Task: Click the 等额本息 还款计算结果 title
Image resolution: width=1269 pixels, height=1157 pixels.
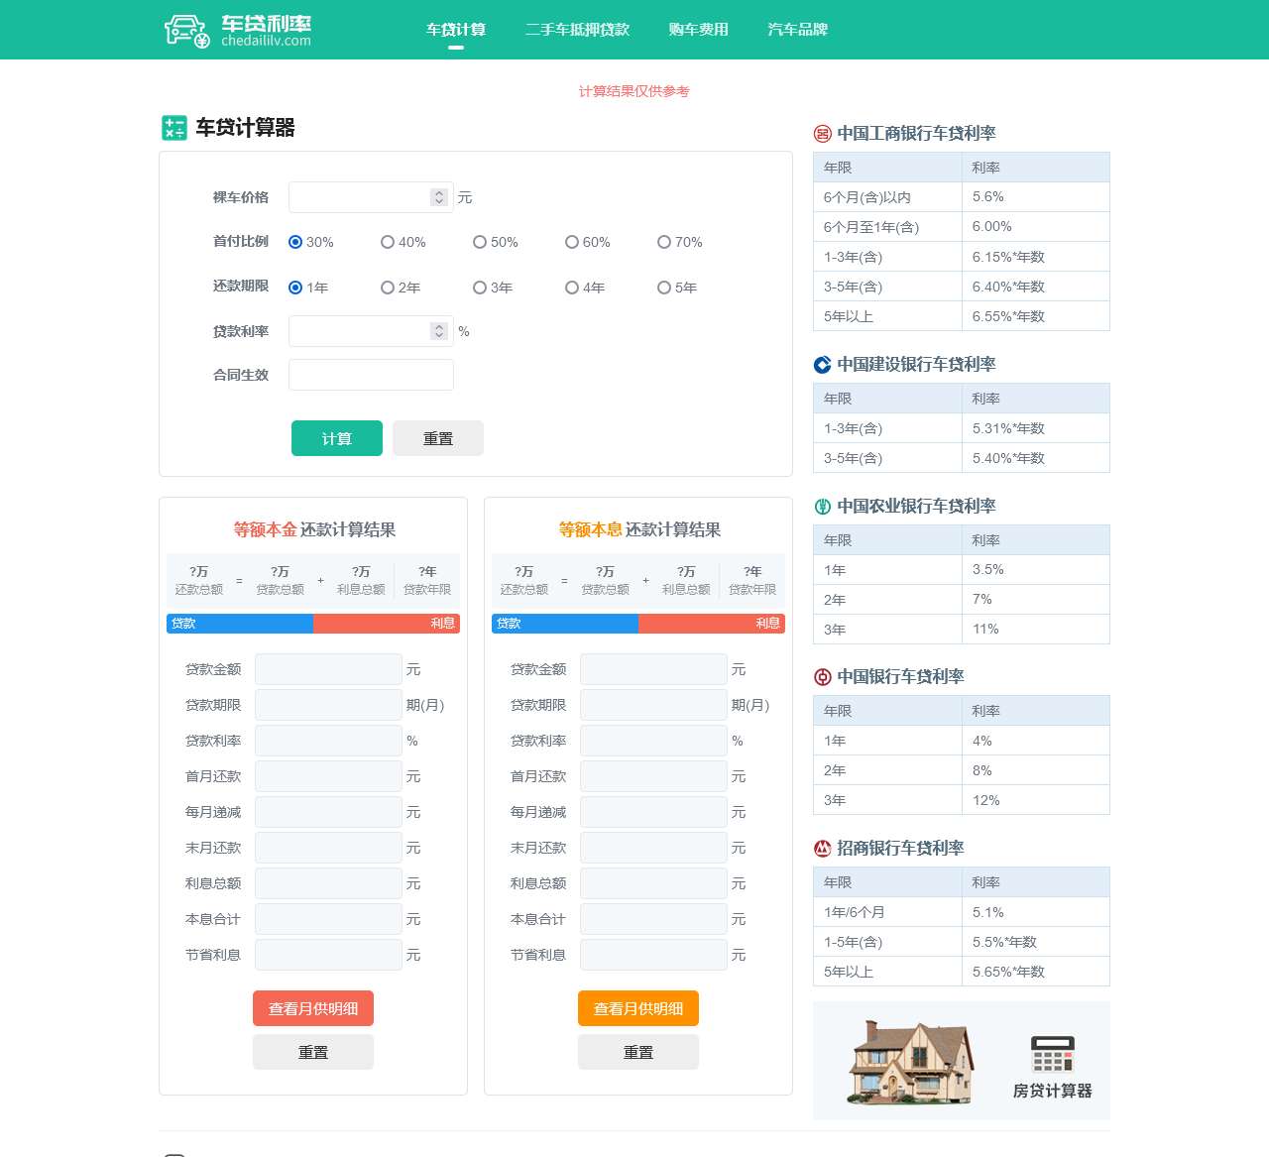Action: click(639, 529)
